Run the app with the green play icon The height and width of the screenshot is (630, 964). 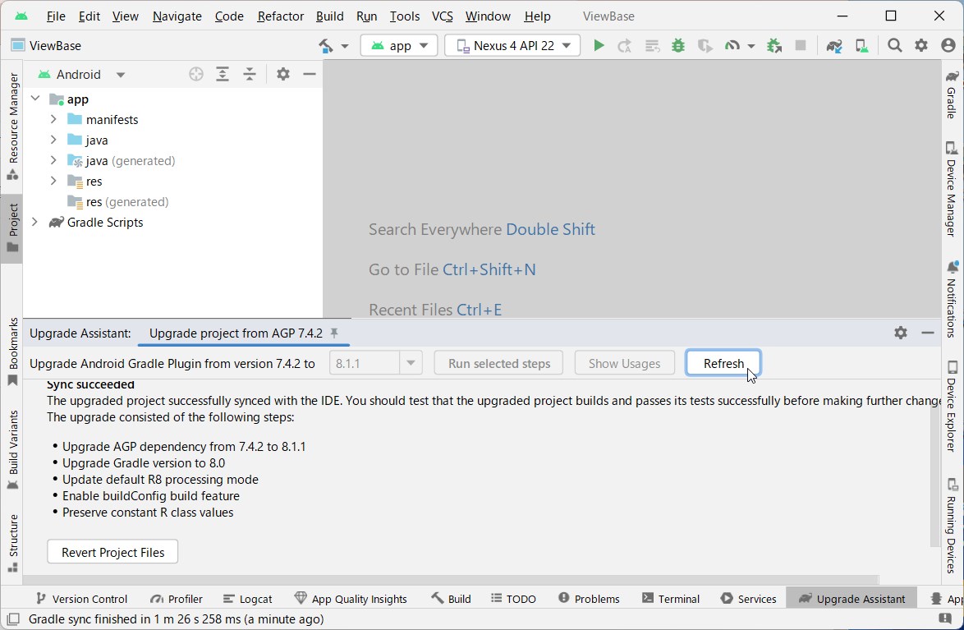599,45
